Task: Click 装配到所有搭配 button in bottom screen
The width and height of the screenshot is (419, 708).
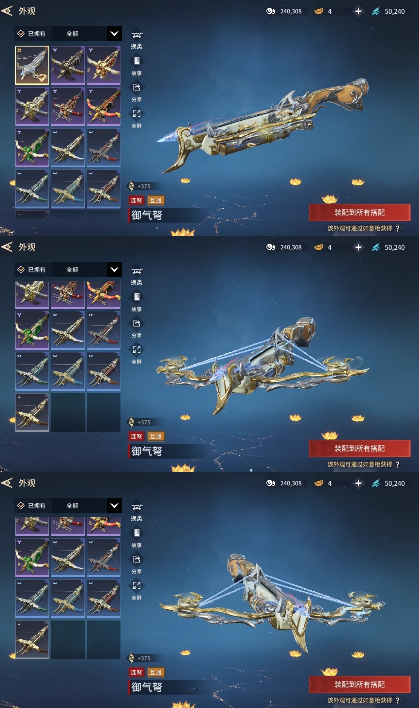Action: pyautogui.click(x=360, y=684)
